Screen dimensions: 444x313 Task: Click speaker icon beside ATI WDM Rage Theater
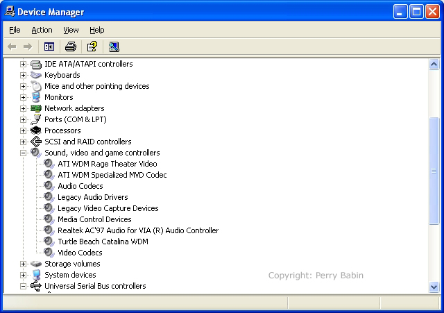[49, 164]
